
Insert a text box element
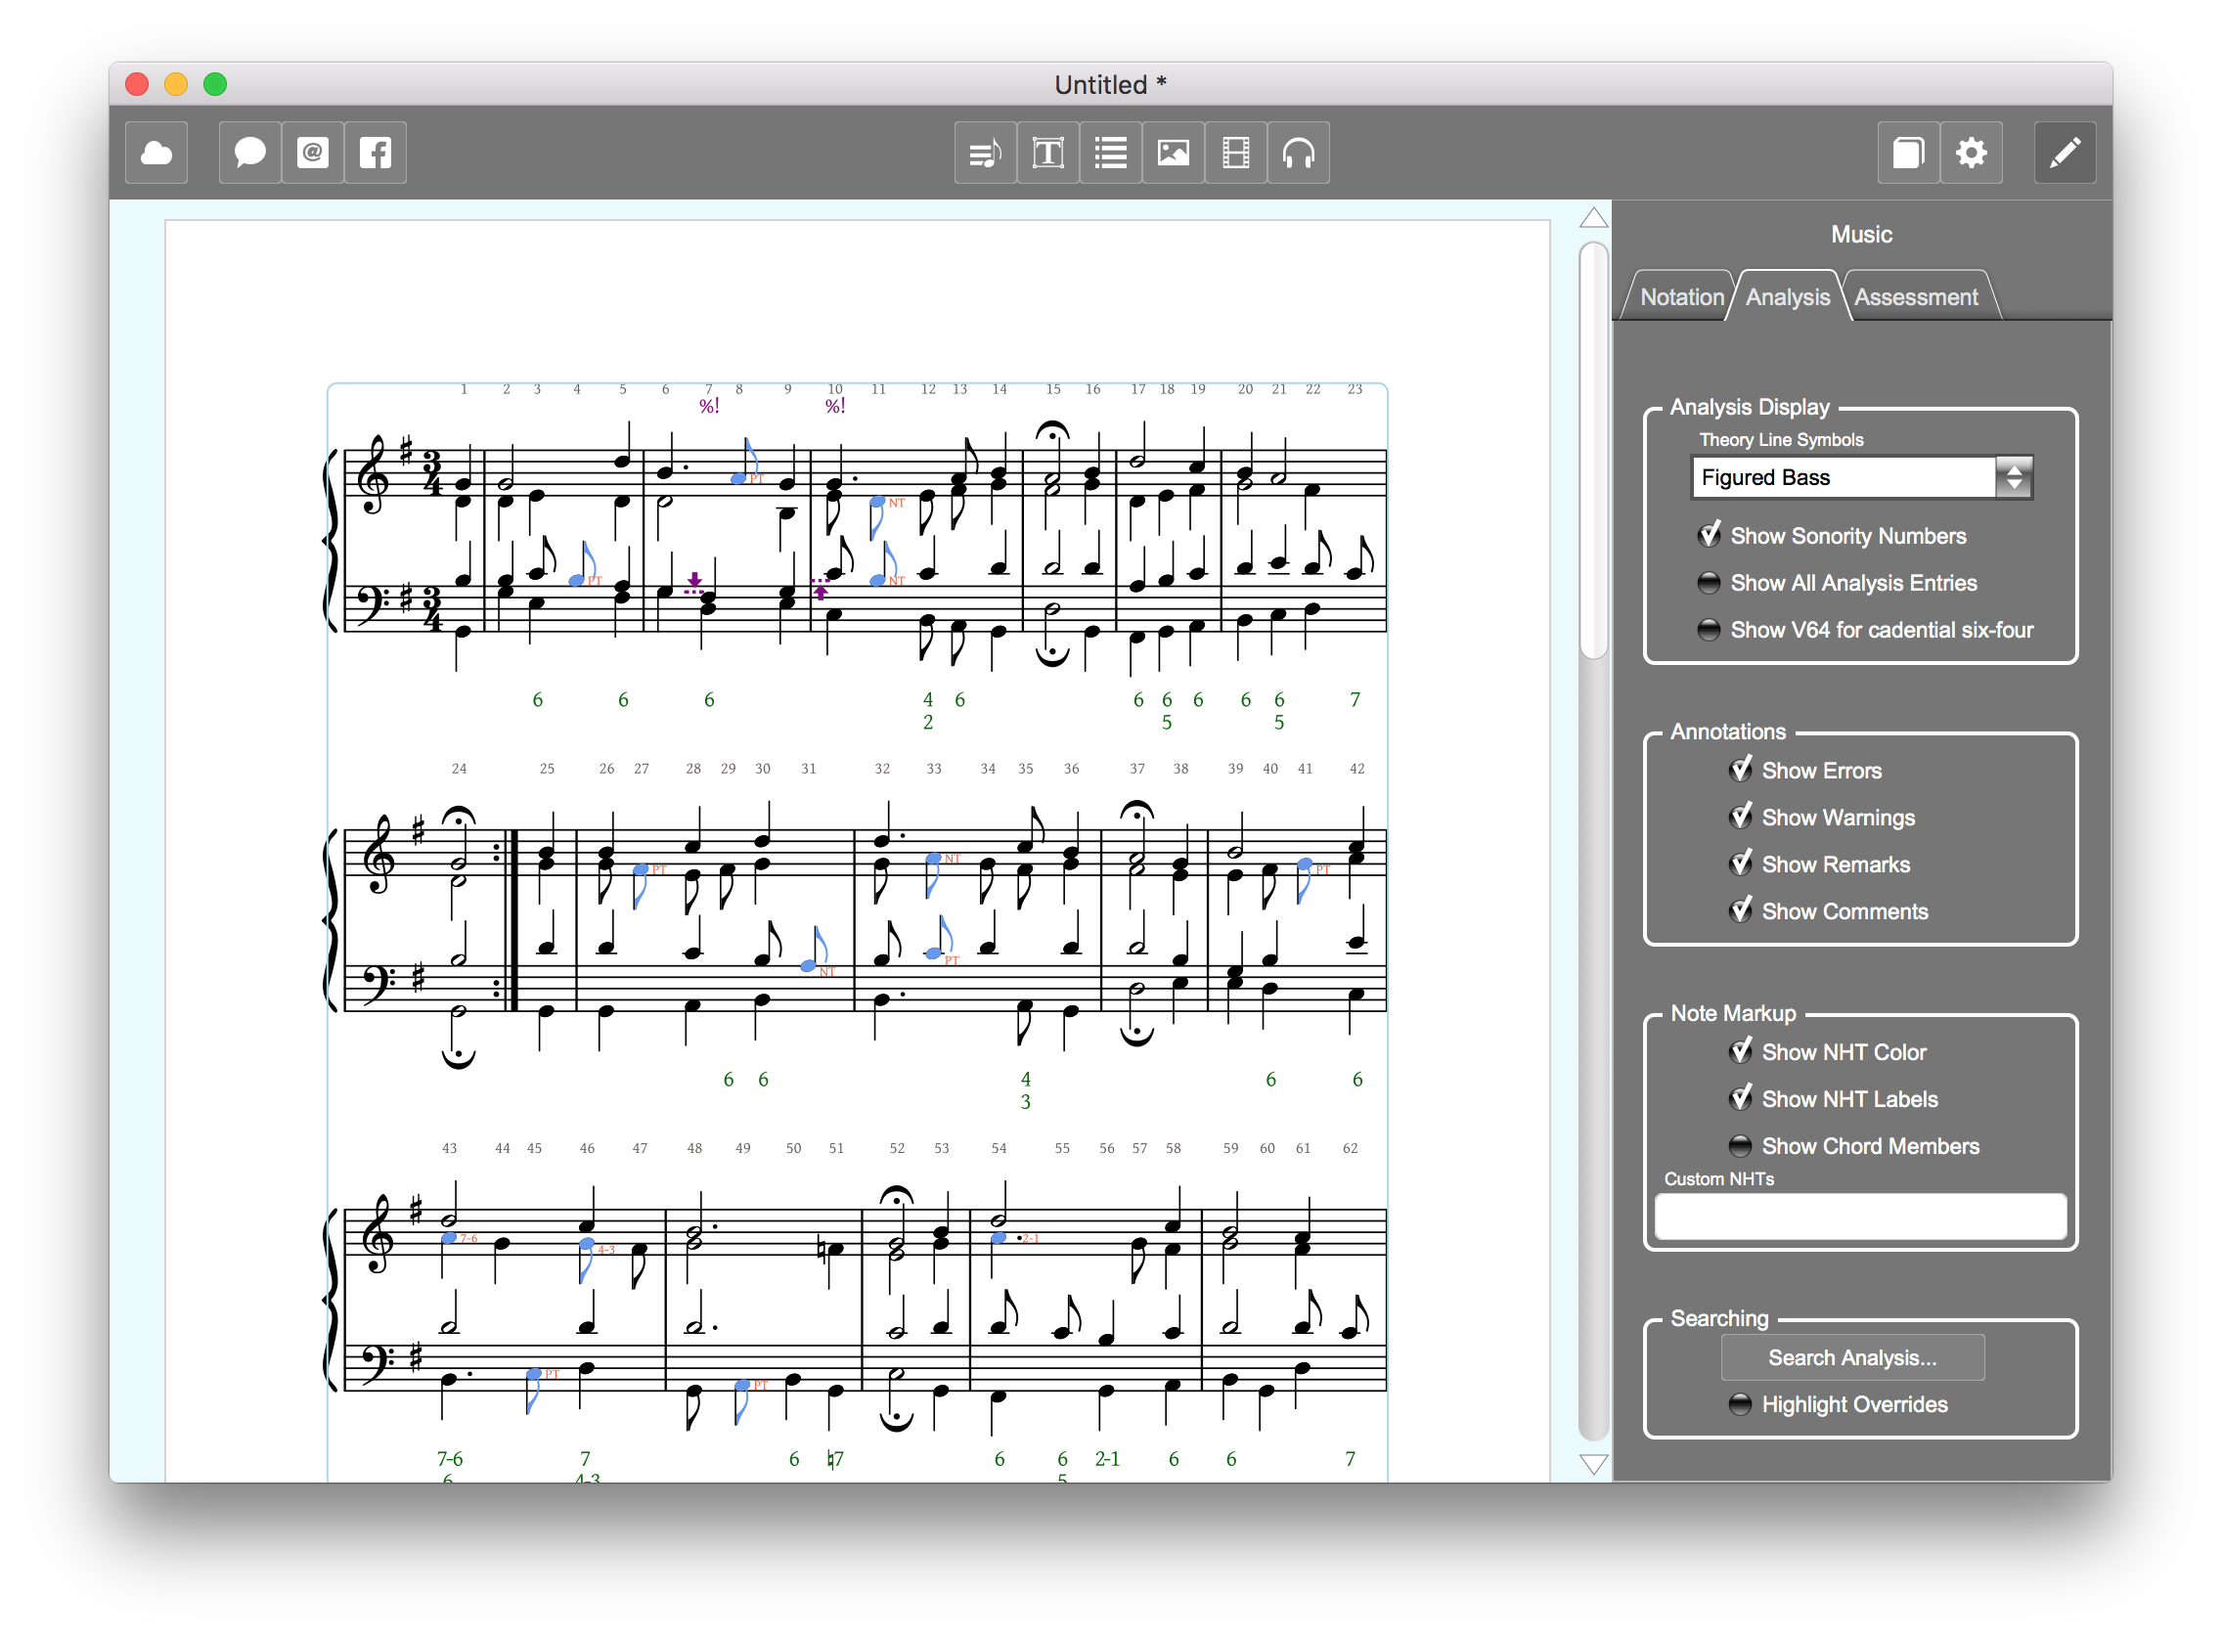[x=1047, y=153]
